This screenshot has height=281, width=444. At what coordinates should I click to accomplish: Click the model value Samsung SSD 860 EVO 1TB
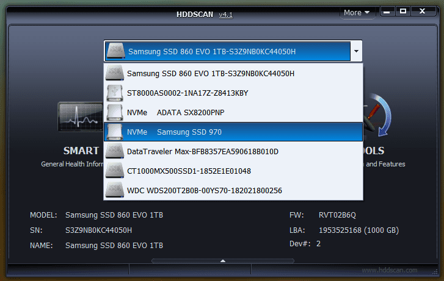pyautogui.click(x=114, y=215)
